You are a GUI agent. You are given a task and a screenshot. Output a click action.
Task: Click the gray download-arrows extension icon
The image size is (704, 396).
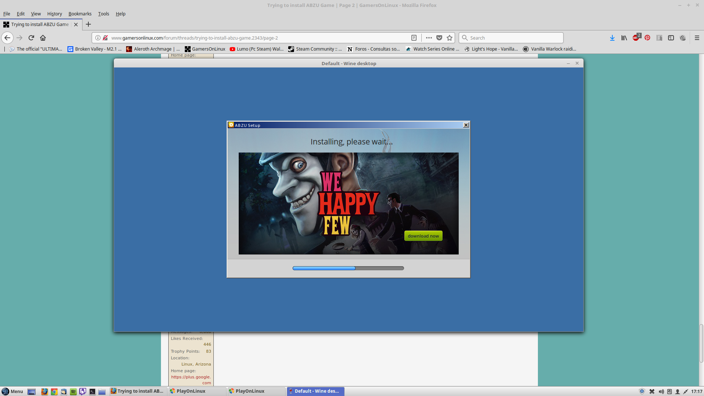tap(659, 38)
